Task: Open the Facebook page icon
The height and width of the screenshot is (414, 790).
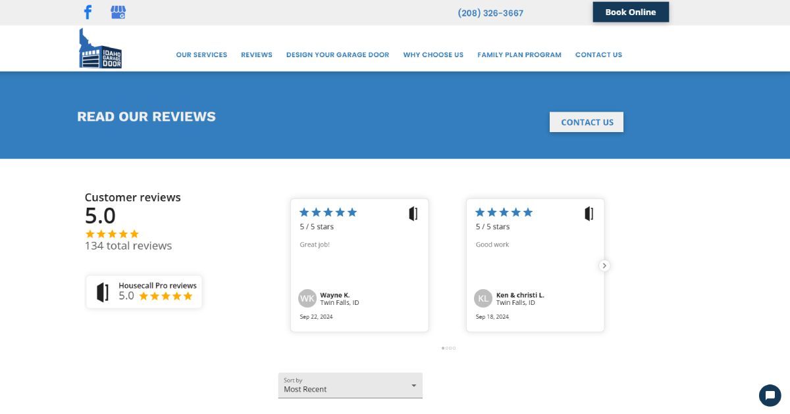Action: pos(88,11)
